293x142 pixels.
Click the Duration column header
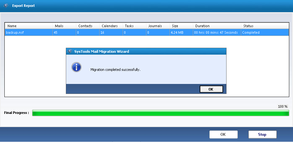pos(217,26)
